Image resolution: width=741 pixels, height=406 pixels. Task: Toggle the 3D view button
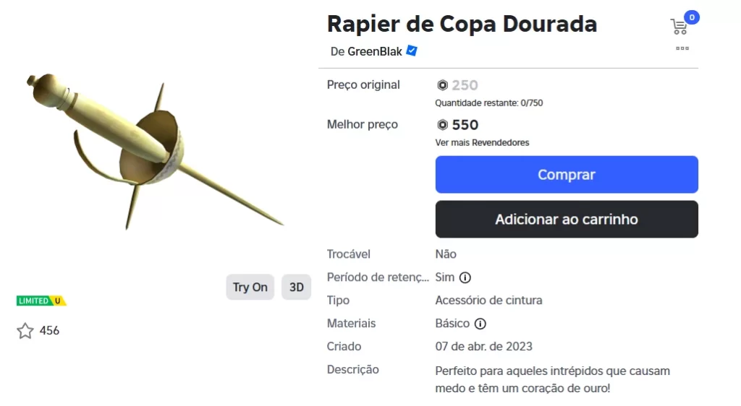tap(296, 287)
